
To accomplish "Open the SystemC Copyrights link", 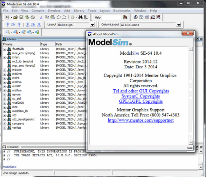I will pyautogui.click(x=141, y=96).
